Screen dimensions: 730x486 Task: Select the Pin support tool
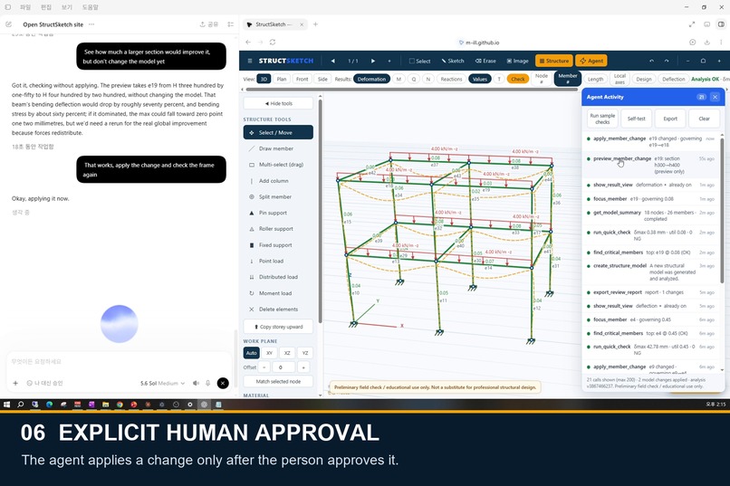pos(278,213)
